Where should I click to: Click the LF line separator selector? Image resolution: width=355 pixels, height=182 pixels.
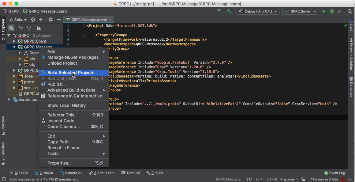259,179
